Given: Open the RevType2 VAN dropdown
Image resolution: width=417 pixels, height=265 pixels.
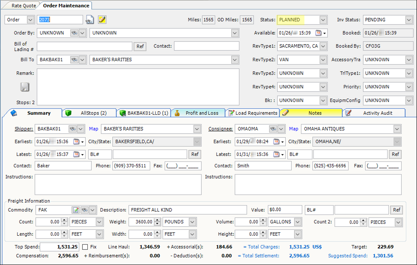Looking at the screenshot, I should [x=323, y=60].
